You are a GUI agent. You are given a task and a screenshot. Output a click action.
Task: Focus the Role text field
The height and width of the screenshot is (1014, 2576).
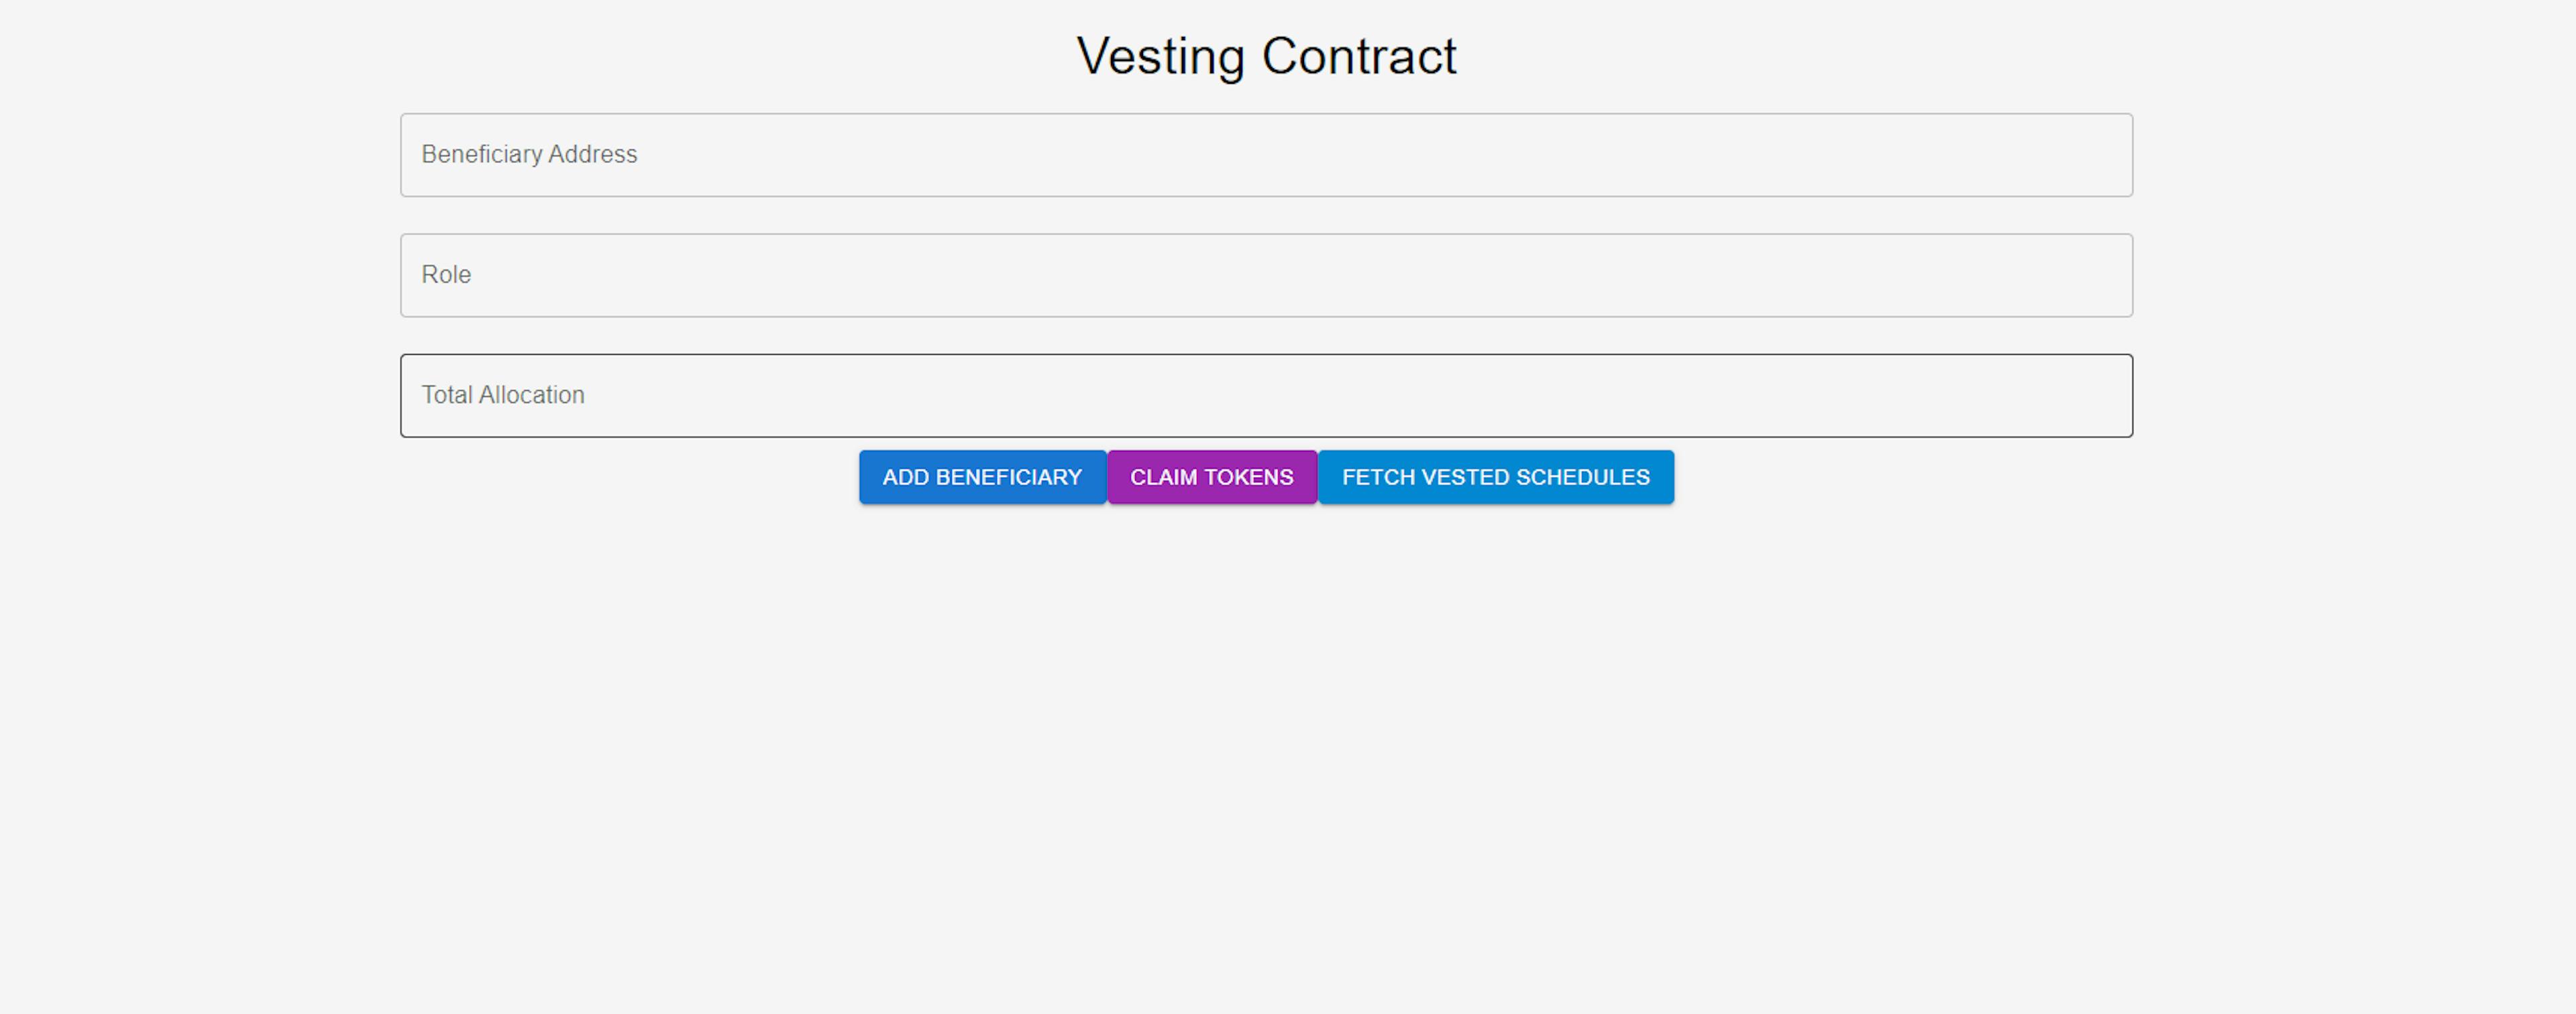tap(1266, 275)
